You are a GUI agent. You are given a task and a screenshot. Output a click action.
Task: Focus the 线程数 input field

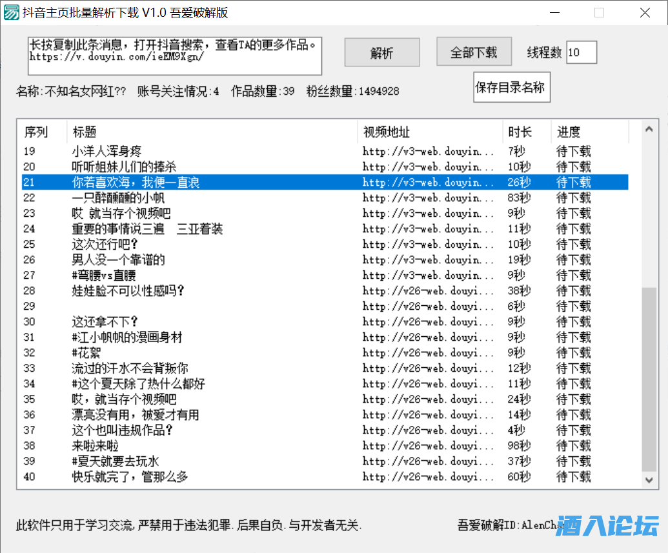(581, 52)
